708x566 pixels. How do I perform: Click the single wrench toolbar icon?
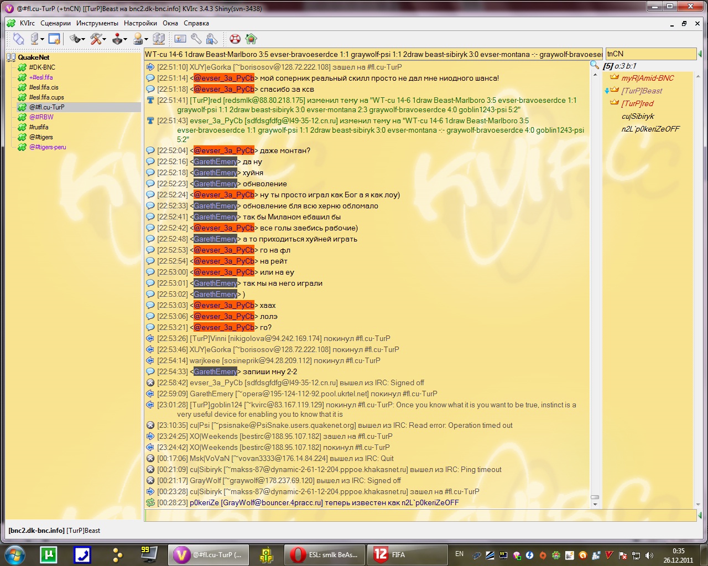(x=196, y=39)
